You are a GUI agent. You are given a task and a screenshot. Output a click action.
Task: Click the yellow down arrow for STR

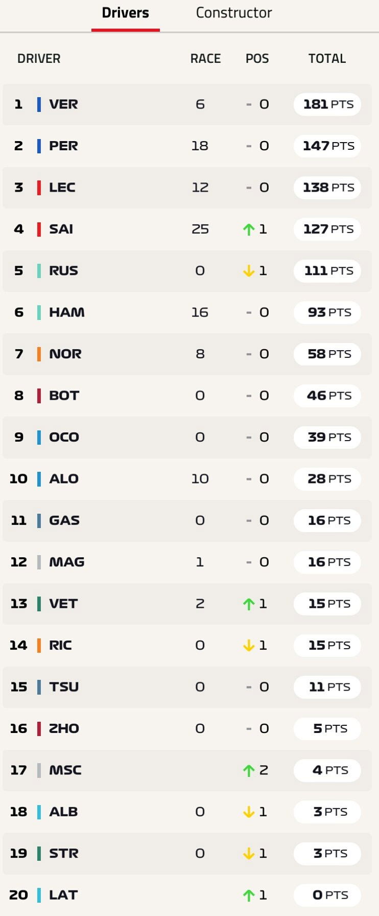point(249,854)
